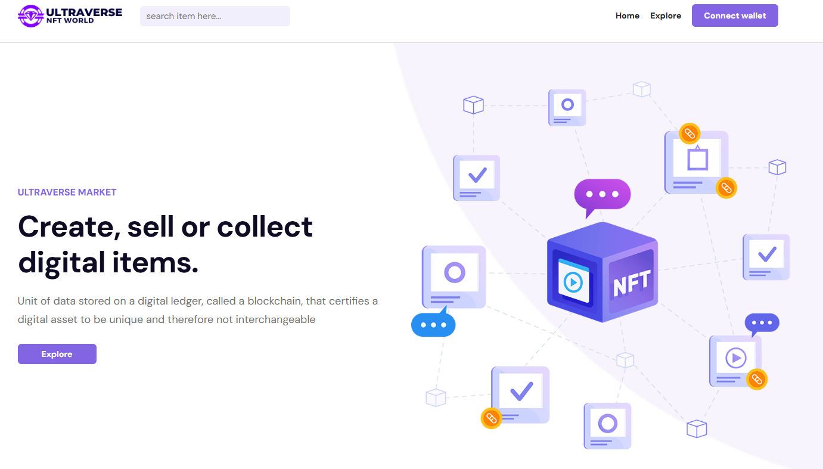823x469 pixels.
Task: Click the wireframe cube outline at the top left of the illustration
Action: click(x=473, y=105)
